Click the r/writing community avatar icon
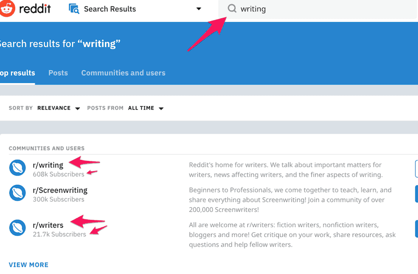Image resolution: width=418 pixels, height=274 pixels. click(x=17, y=168)
